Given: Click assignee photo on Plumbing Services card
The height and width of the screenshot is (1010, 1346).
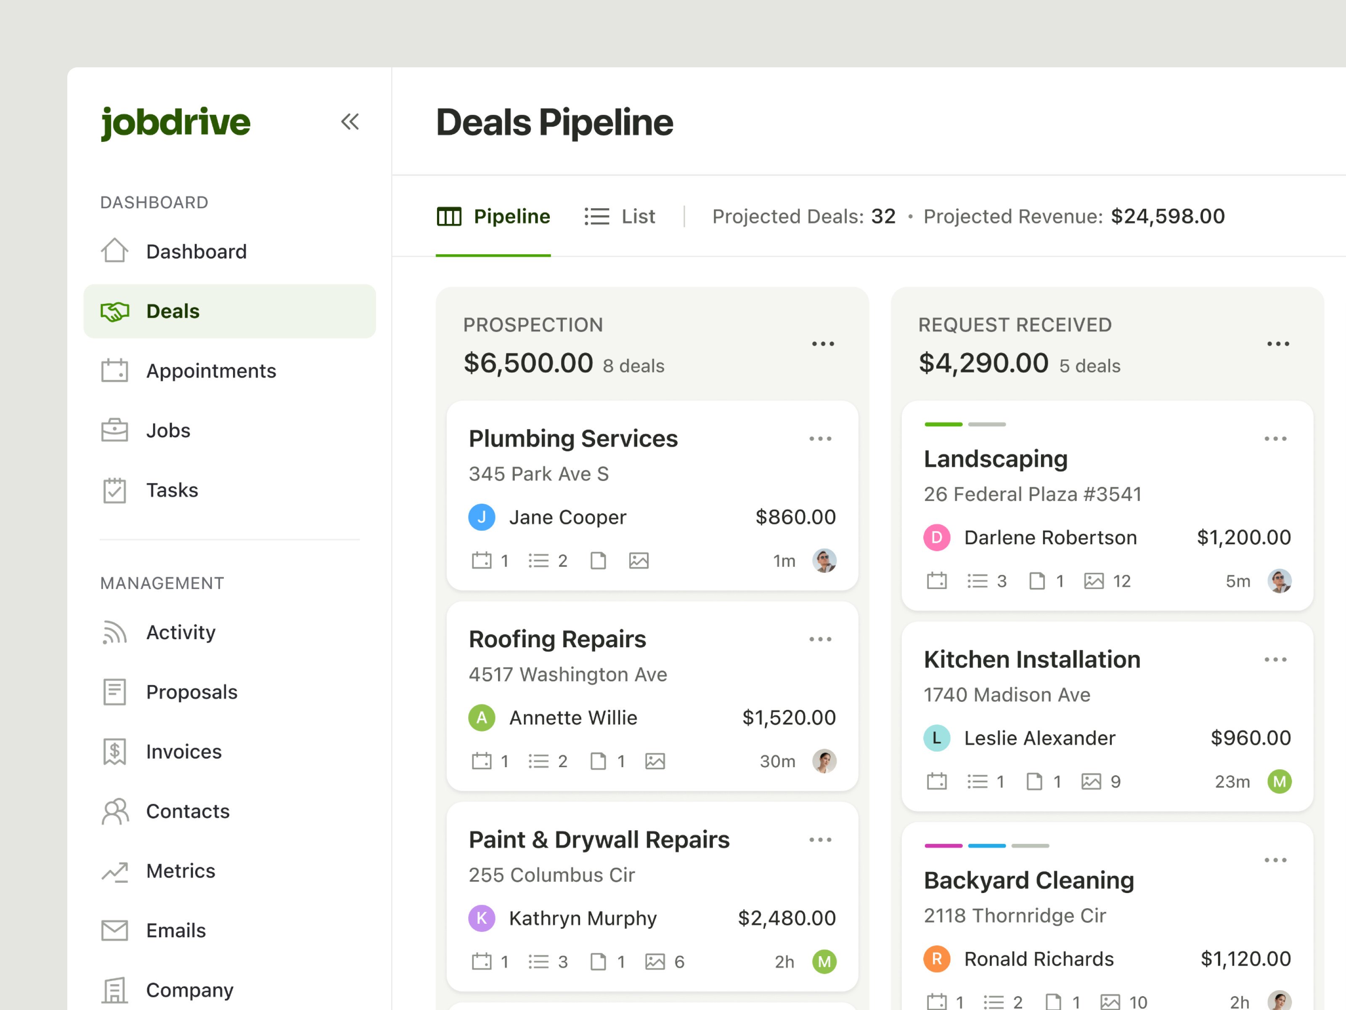Looking at the screenshot, I should point(824,561).
